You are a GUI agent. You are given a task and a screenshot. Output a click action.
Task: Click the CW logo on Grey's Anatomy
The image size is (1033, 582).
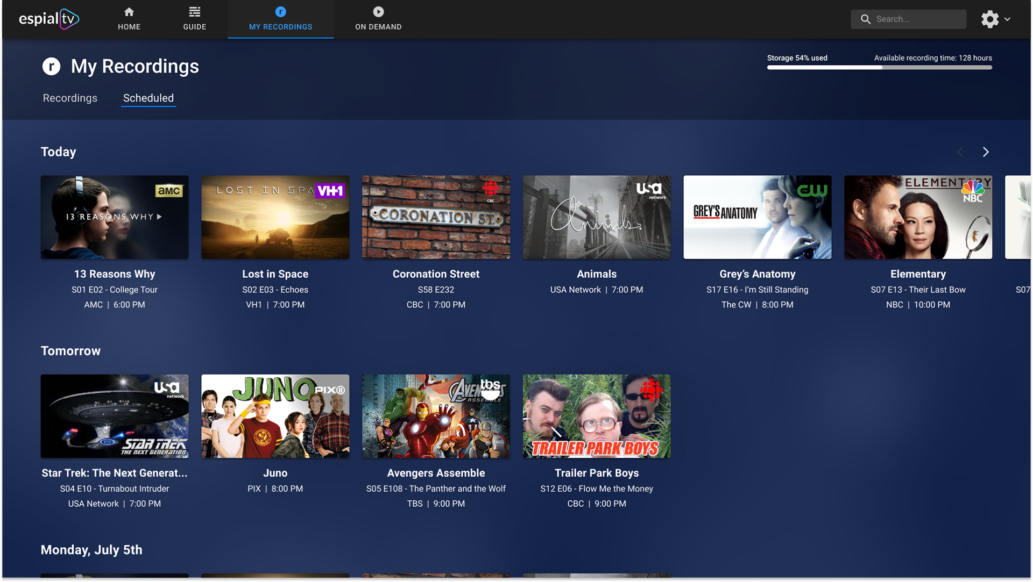pyautogui.click(x=812, y=190)
